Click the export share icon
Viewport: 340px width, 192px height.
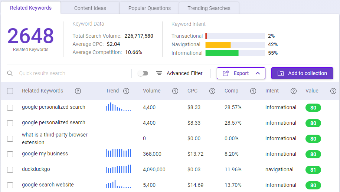(226, 73)
